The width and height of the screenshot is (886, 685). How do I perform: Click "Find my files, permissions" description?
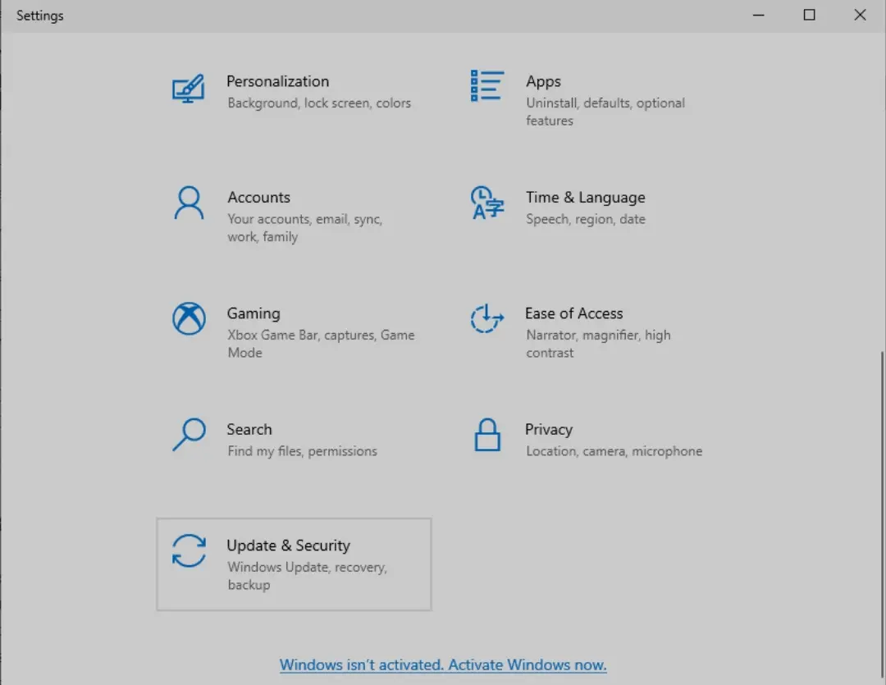point(302,451)
